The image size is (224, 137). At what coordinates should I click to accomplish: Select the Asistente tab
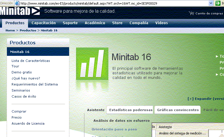[96, 110]
